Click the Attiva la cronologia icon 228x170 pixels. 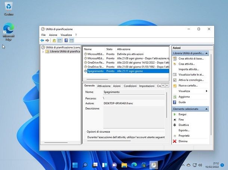tap(175, 80)
